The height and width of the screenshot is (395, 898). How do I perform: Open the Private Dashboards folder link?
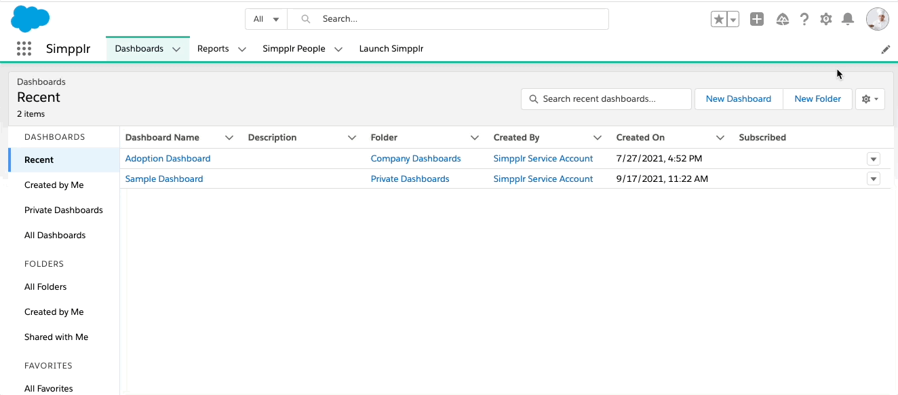[410, 179]
